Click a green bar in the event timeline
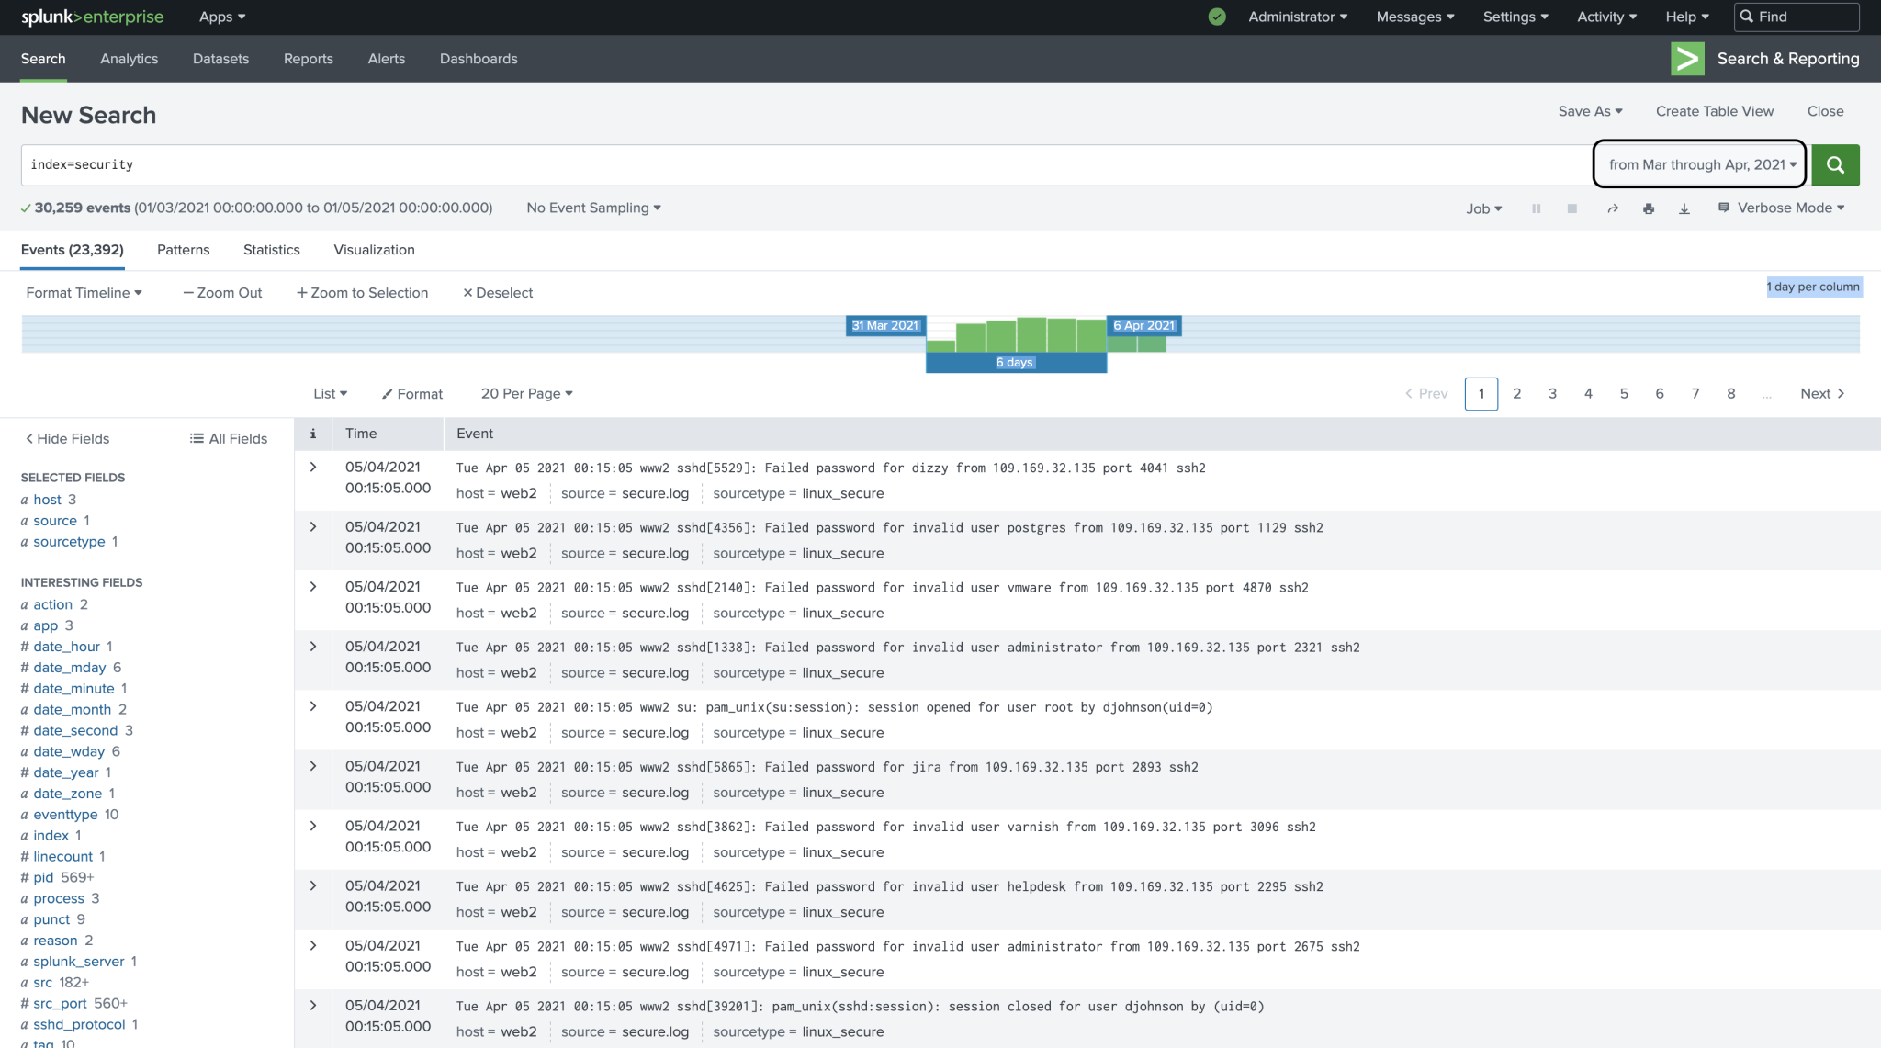 [x=1031, y=335]
